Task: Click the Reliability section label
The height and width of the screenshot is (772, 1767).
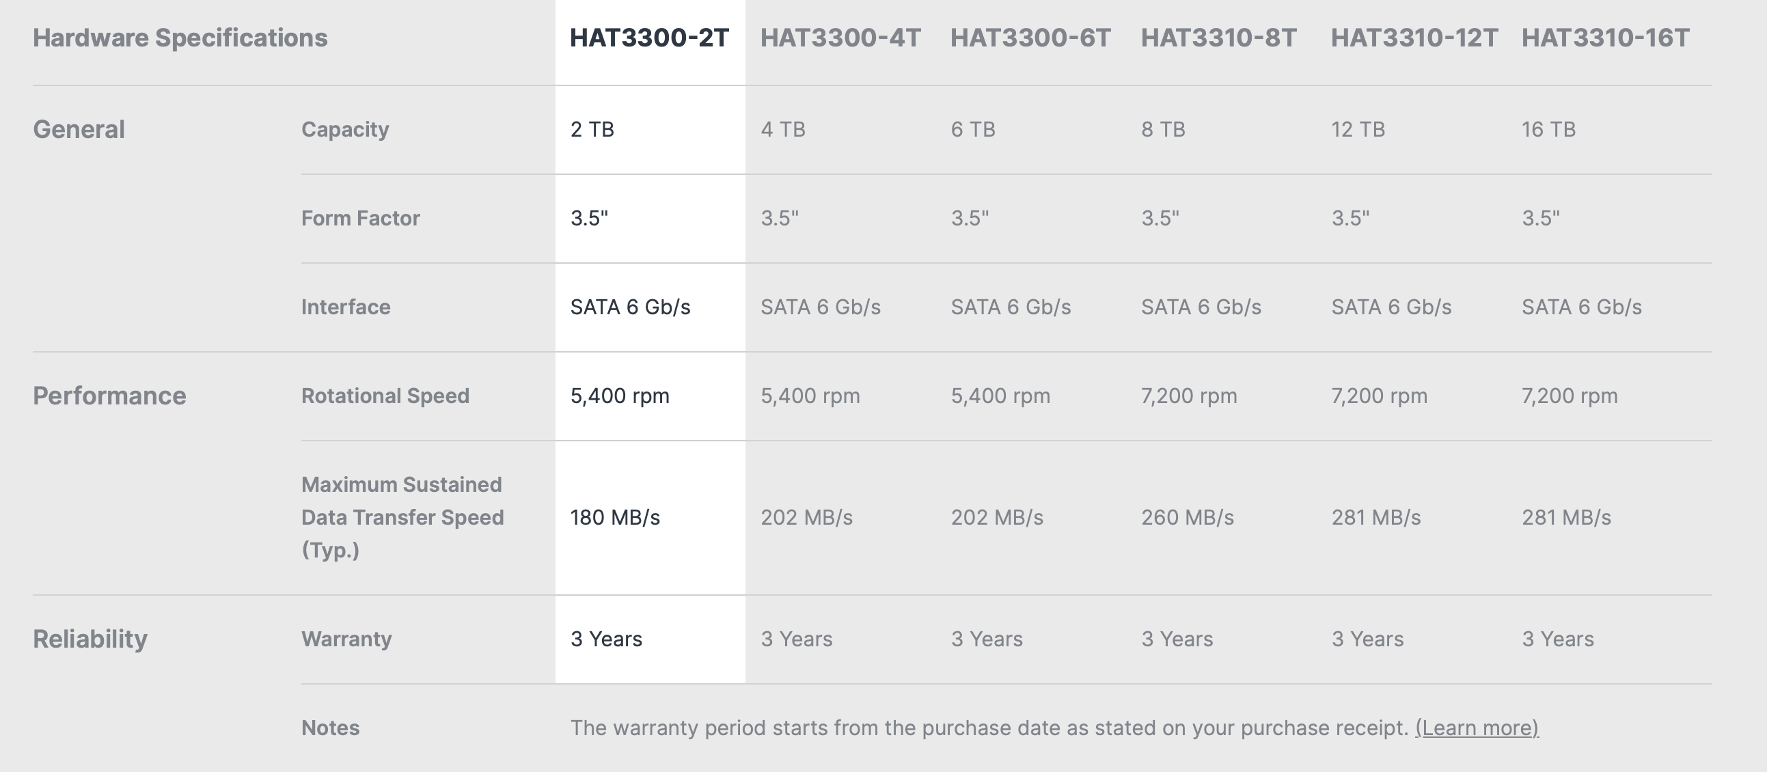Action: click(x=90, y=639)
